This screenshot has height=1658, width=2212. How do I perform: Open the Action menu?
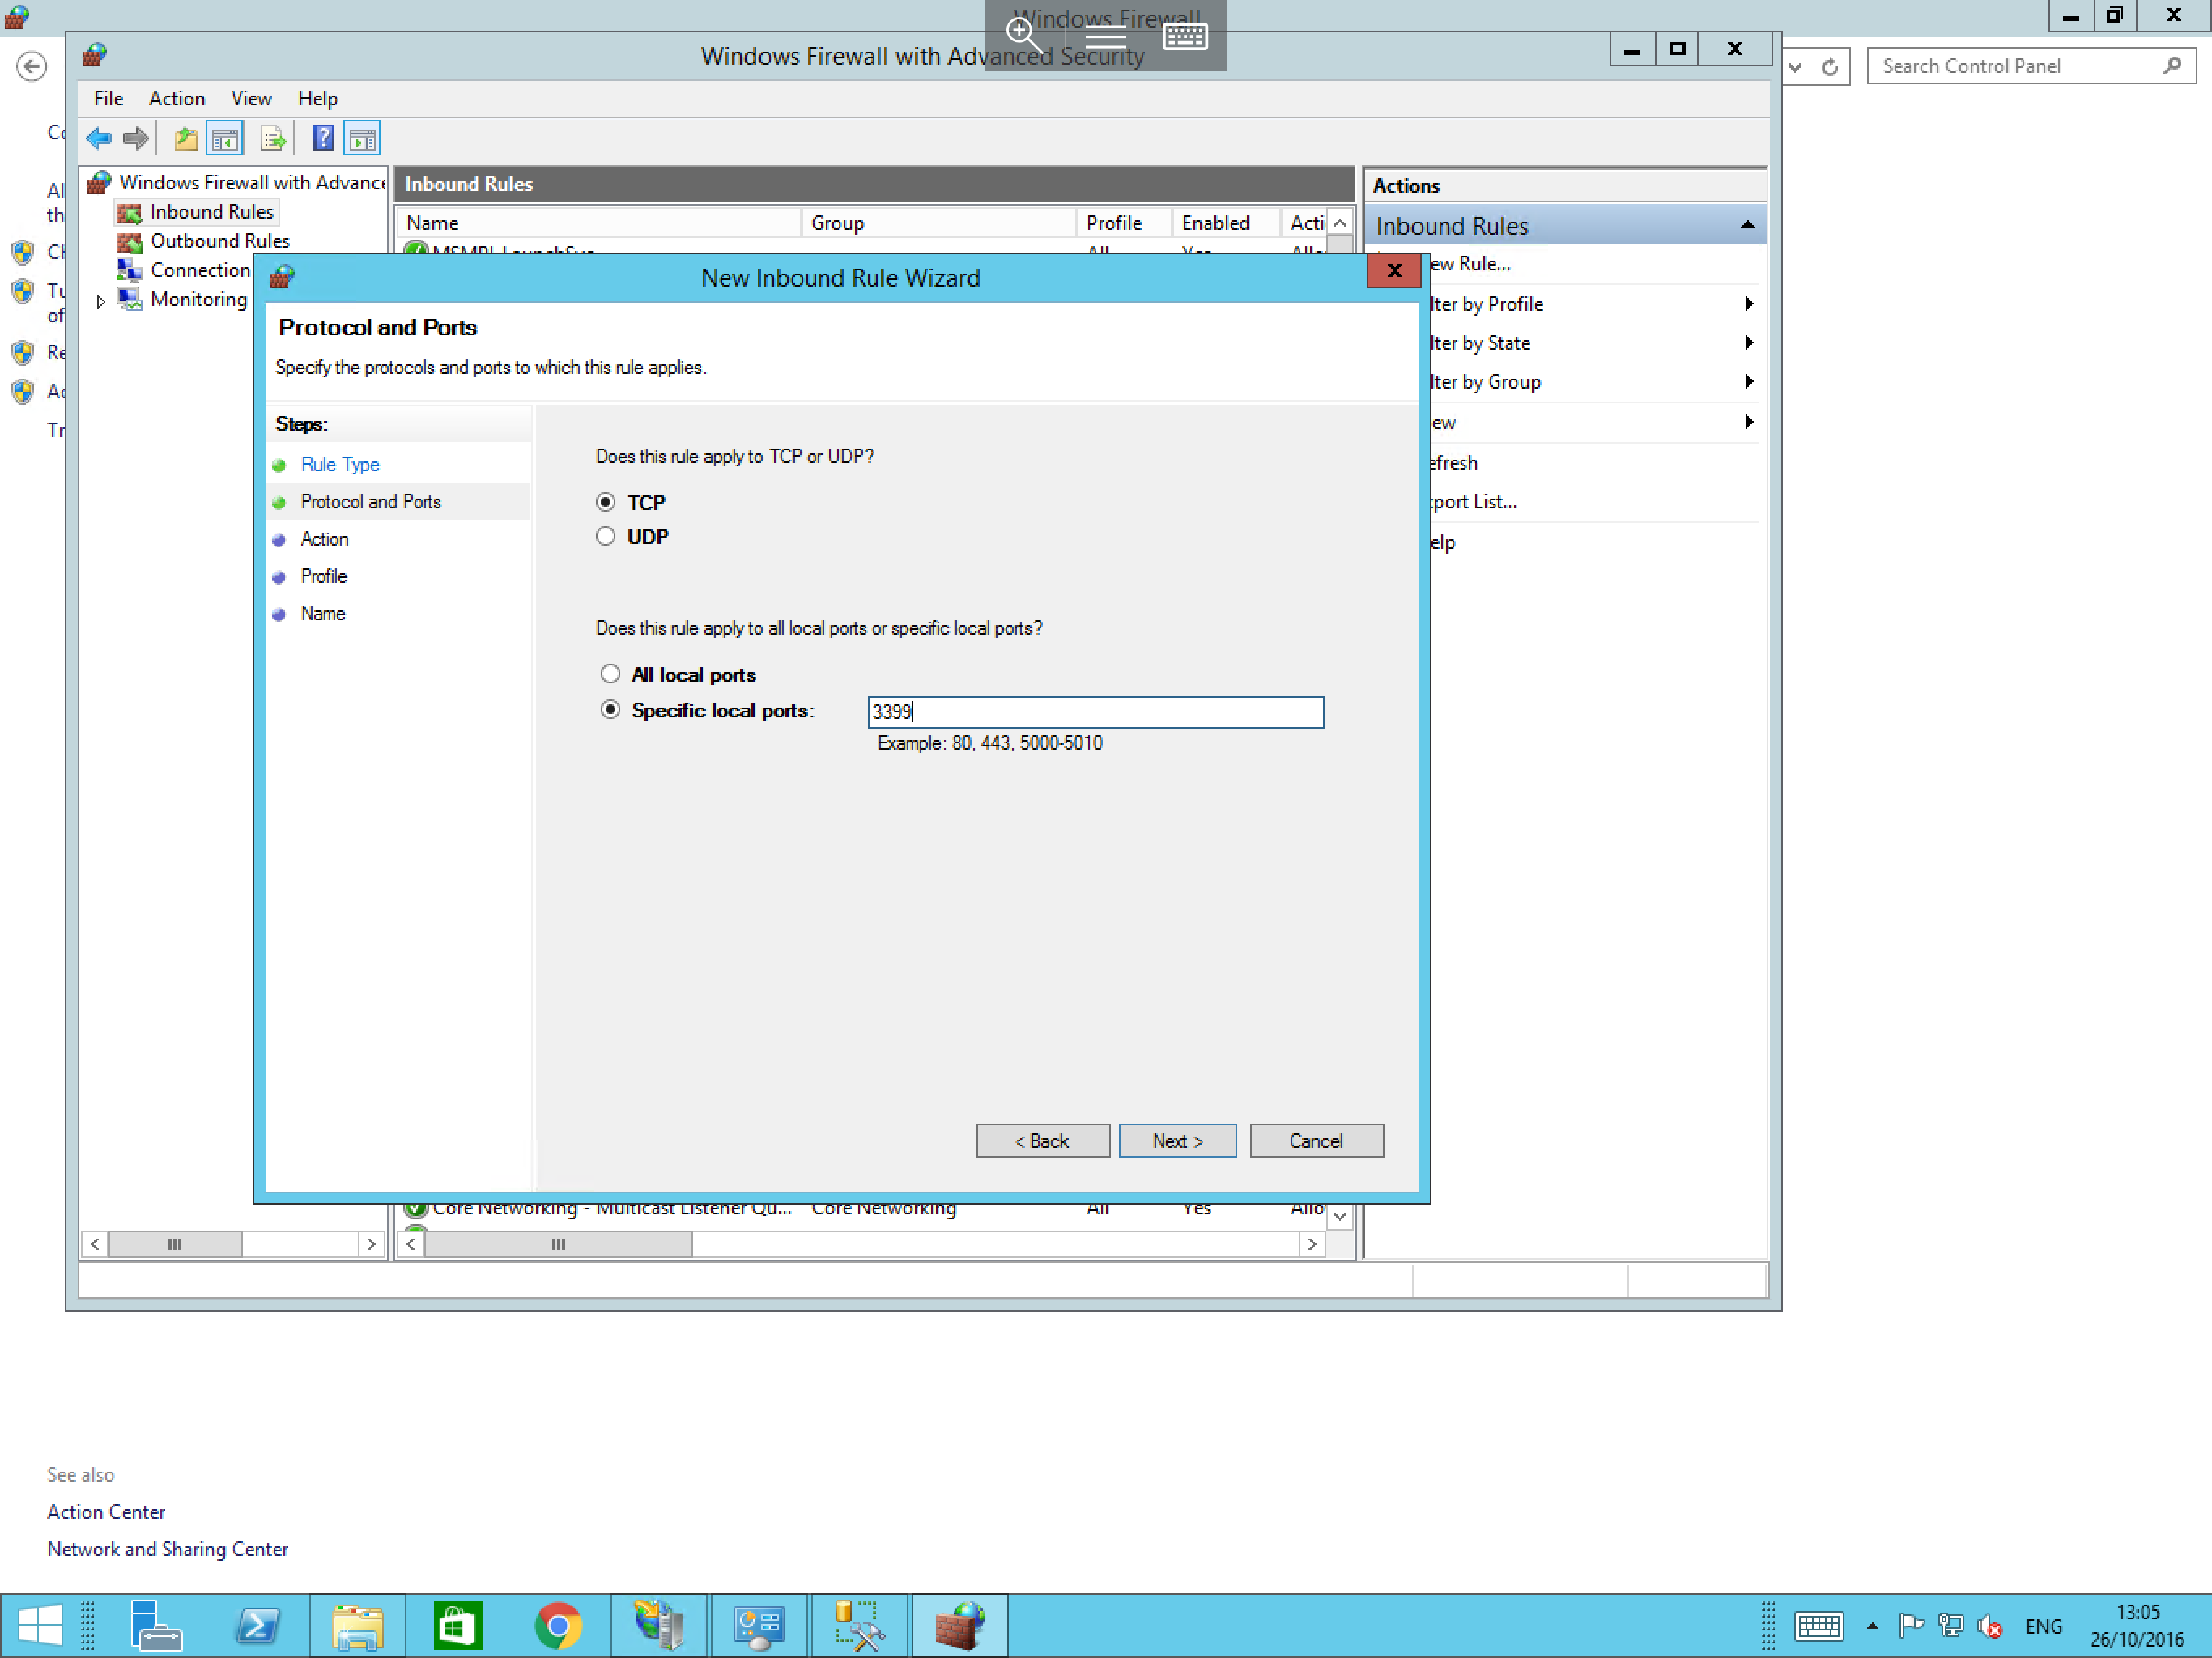click(176, 98)
